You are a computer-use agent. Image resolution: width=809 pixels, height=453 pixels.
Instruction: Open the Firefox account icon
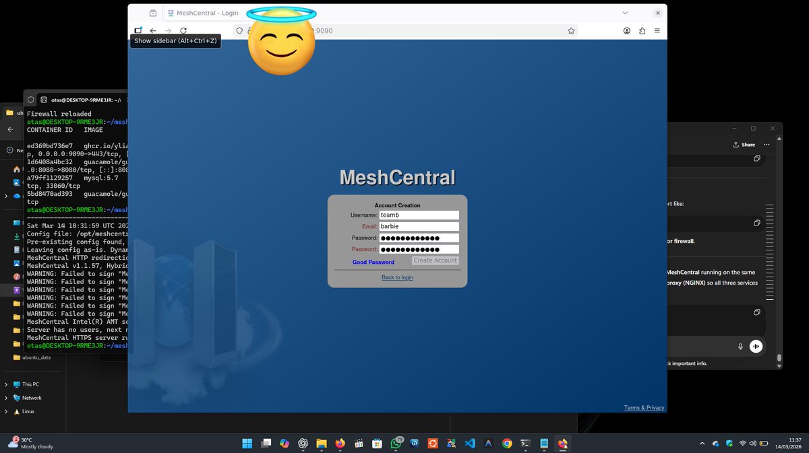pyautogui.click(x=626, y=30)
